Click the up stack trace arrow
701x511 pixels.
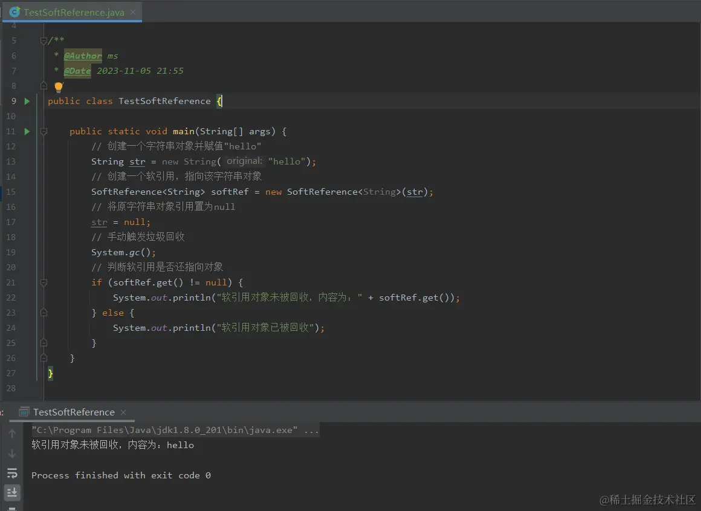pyautogui.click(x=12, y=433)
